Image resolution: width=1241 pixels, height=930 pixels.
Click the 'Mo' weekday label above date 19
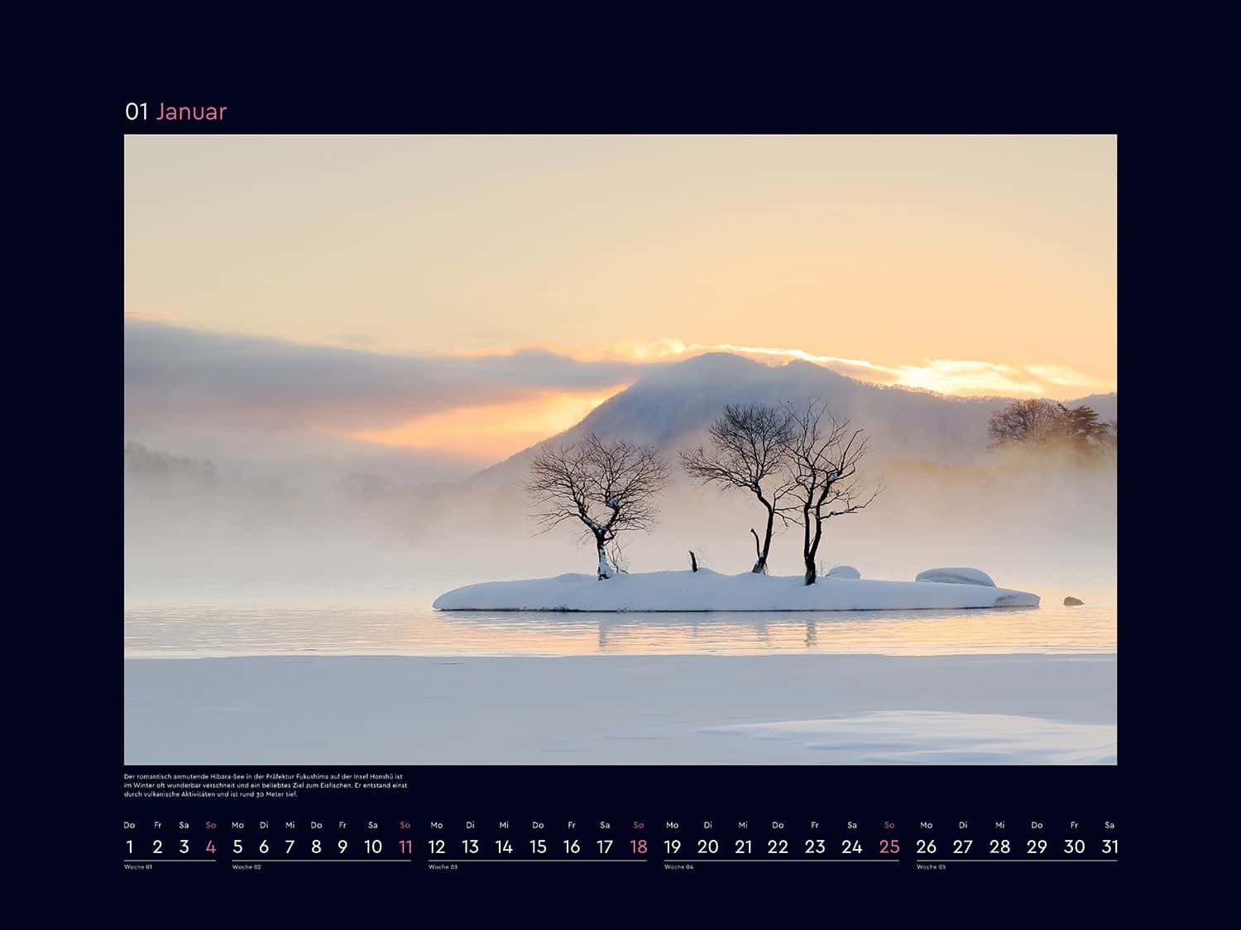pos(673,825)
